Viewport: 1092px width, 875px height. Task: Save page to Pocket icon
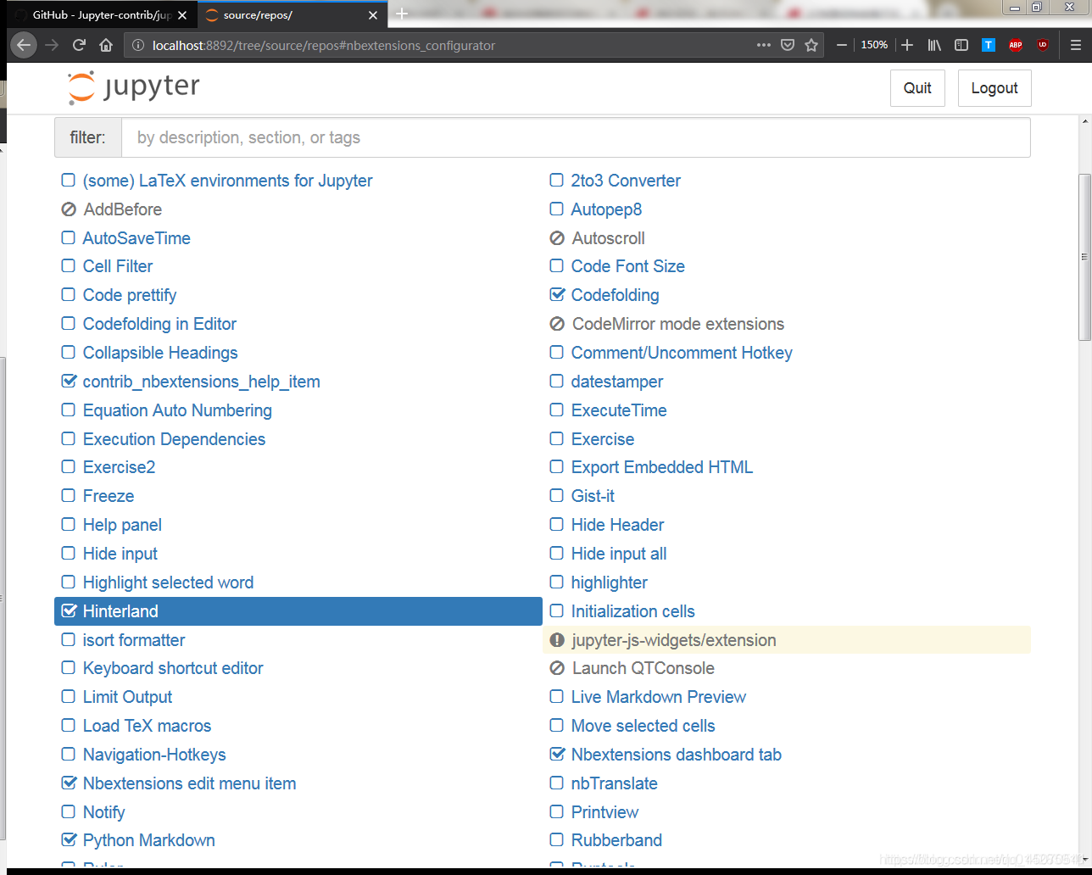pos(788,45)
